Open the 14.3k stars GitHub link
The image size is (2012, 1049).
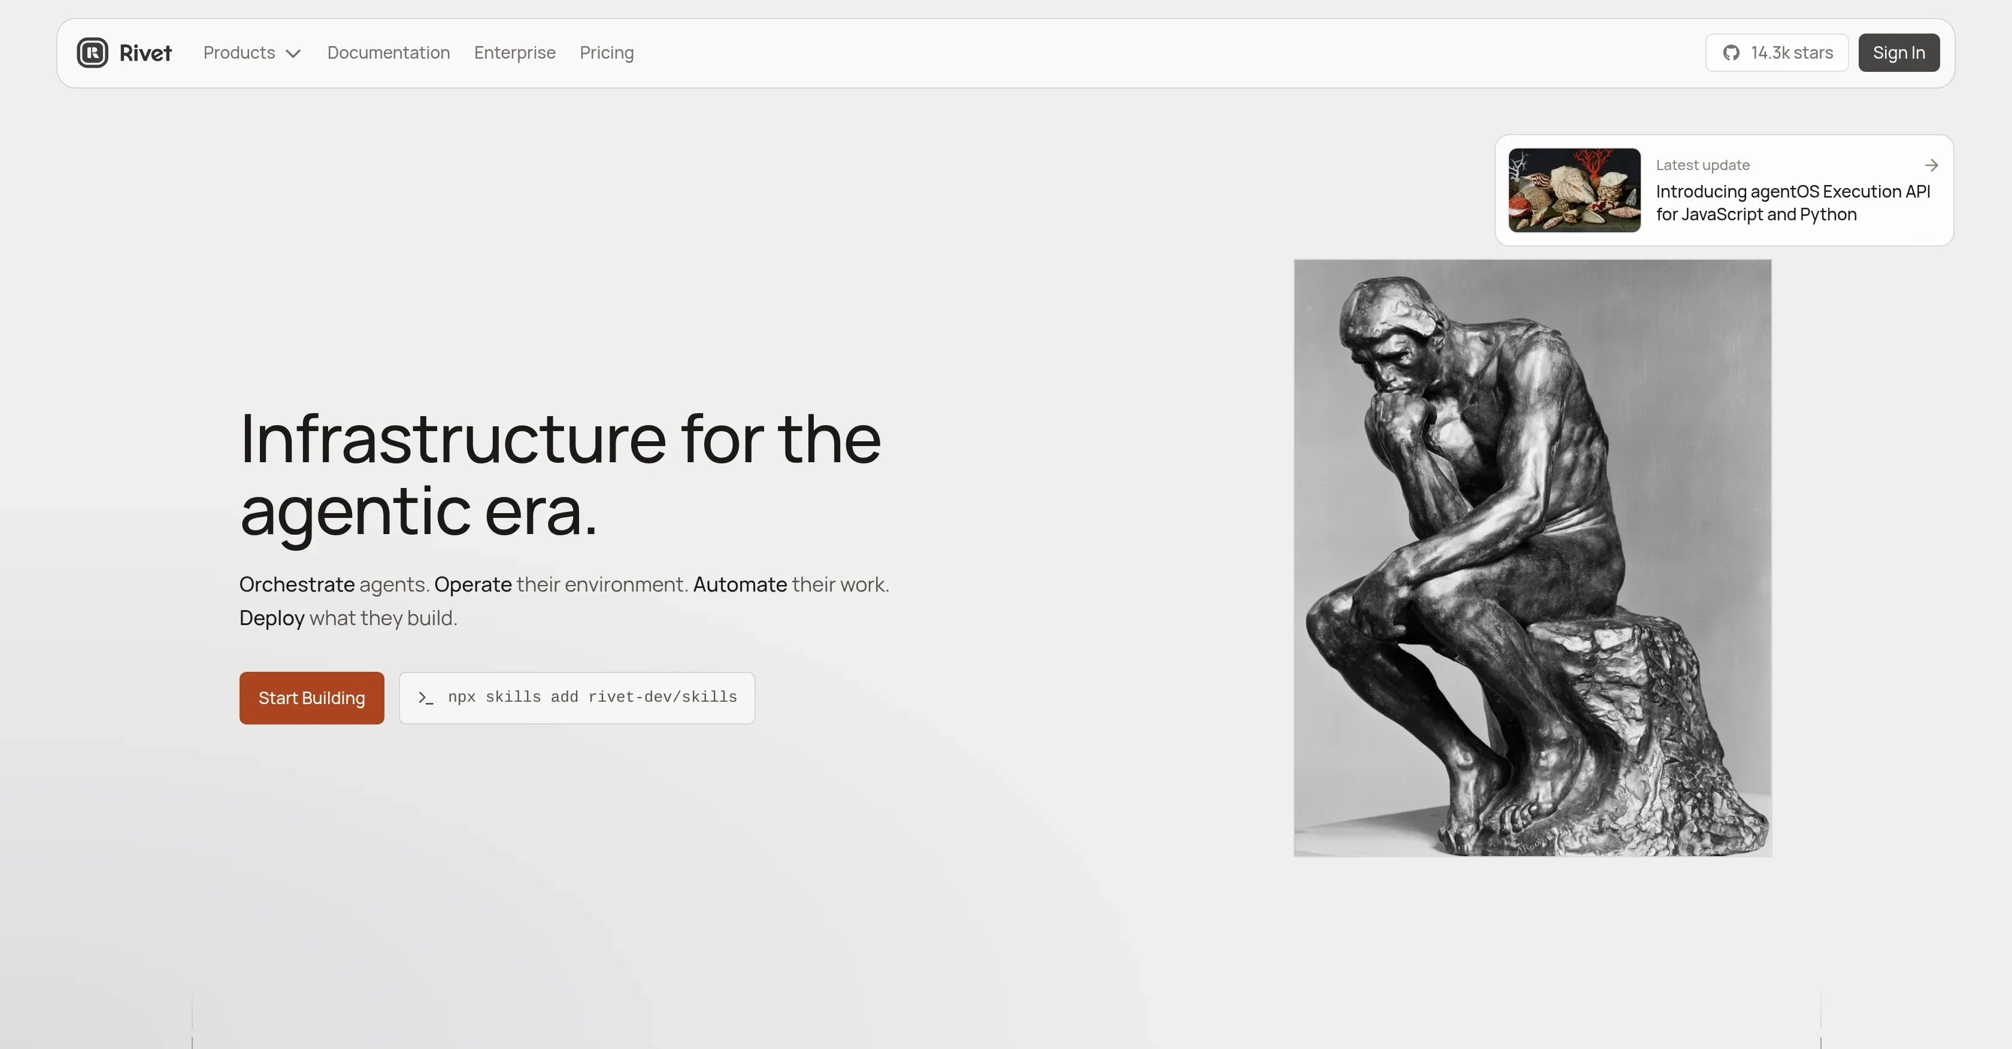click(1776, 52)
